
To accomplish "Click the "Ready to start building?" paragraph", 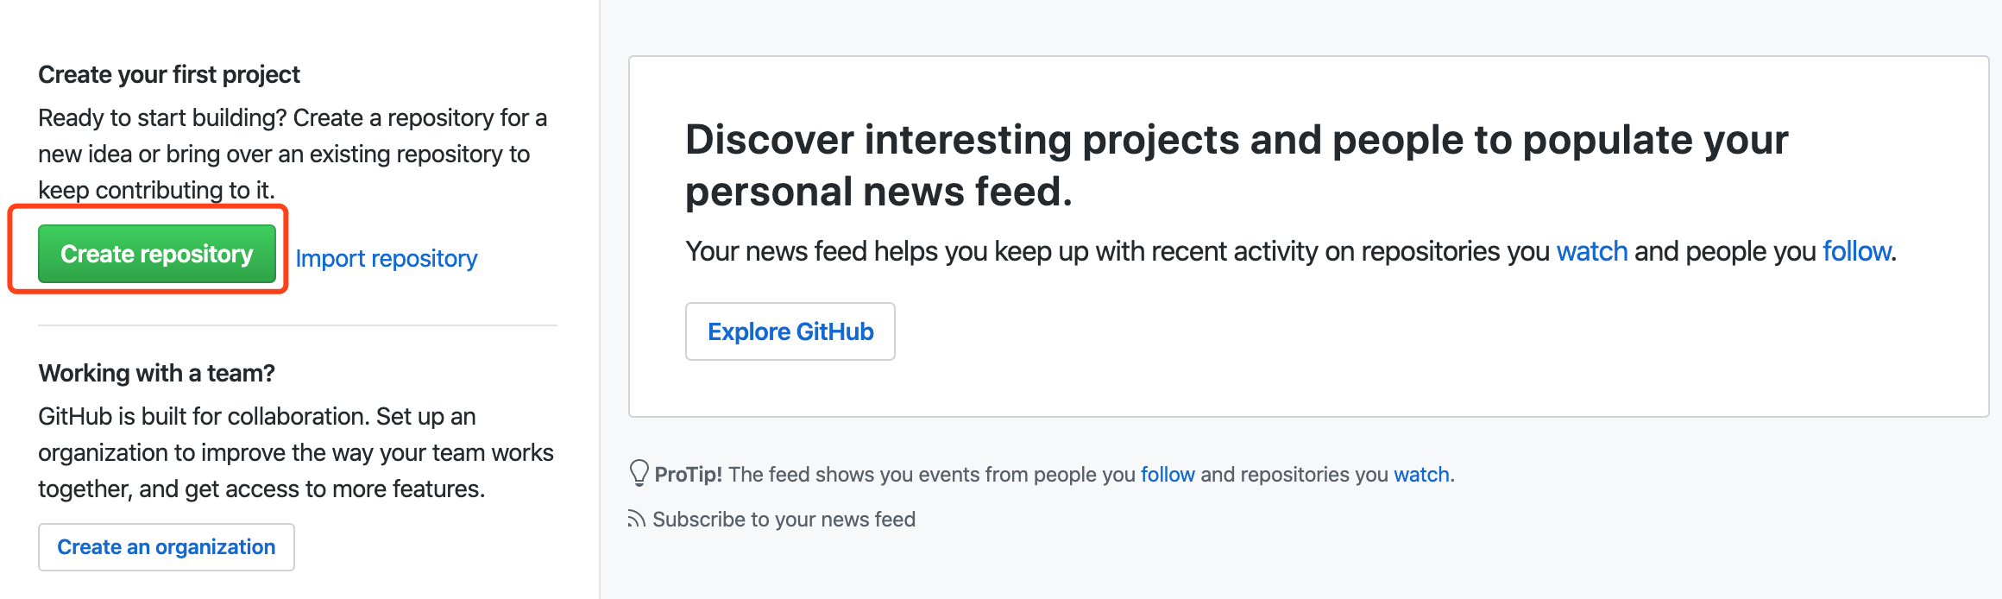I will click(292, 154).
